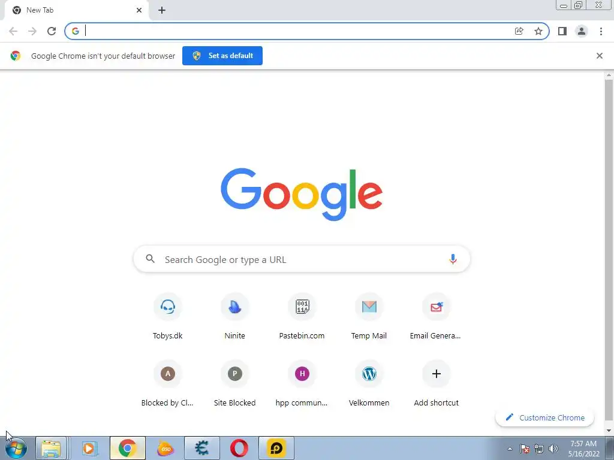The width and height of the screenshot is (614, 460).
Task: Open the Velkommen WordPress shortcut
Action: pyautogui.click(x=369, y=383)
